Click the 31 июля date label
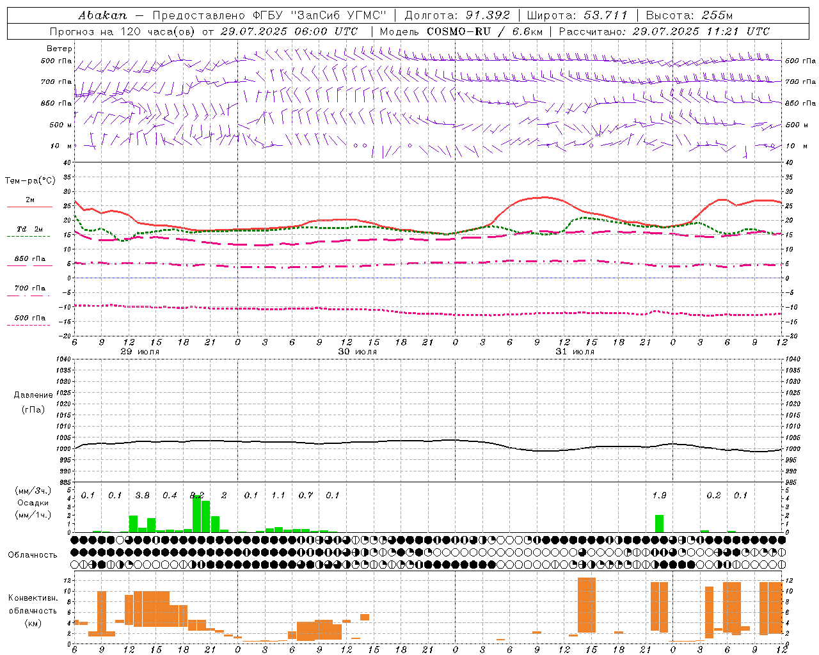819x655 pixels. coord(575,352)
